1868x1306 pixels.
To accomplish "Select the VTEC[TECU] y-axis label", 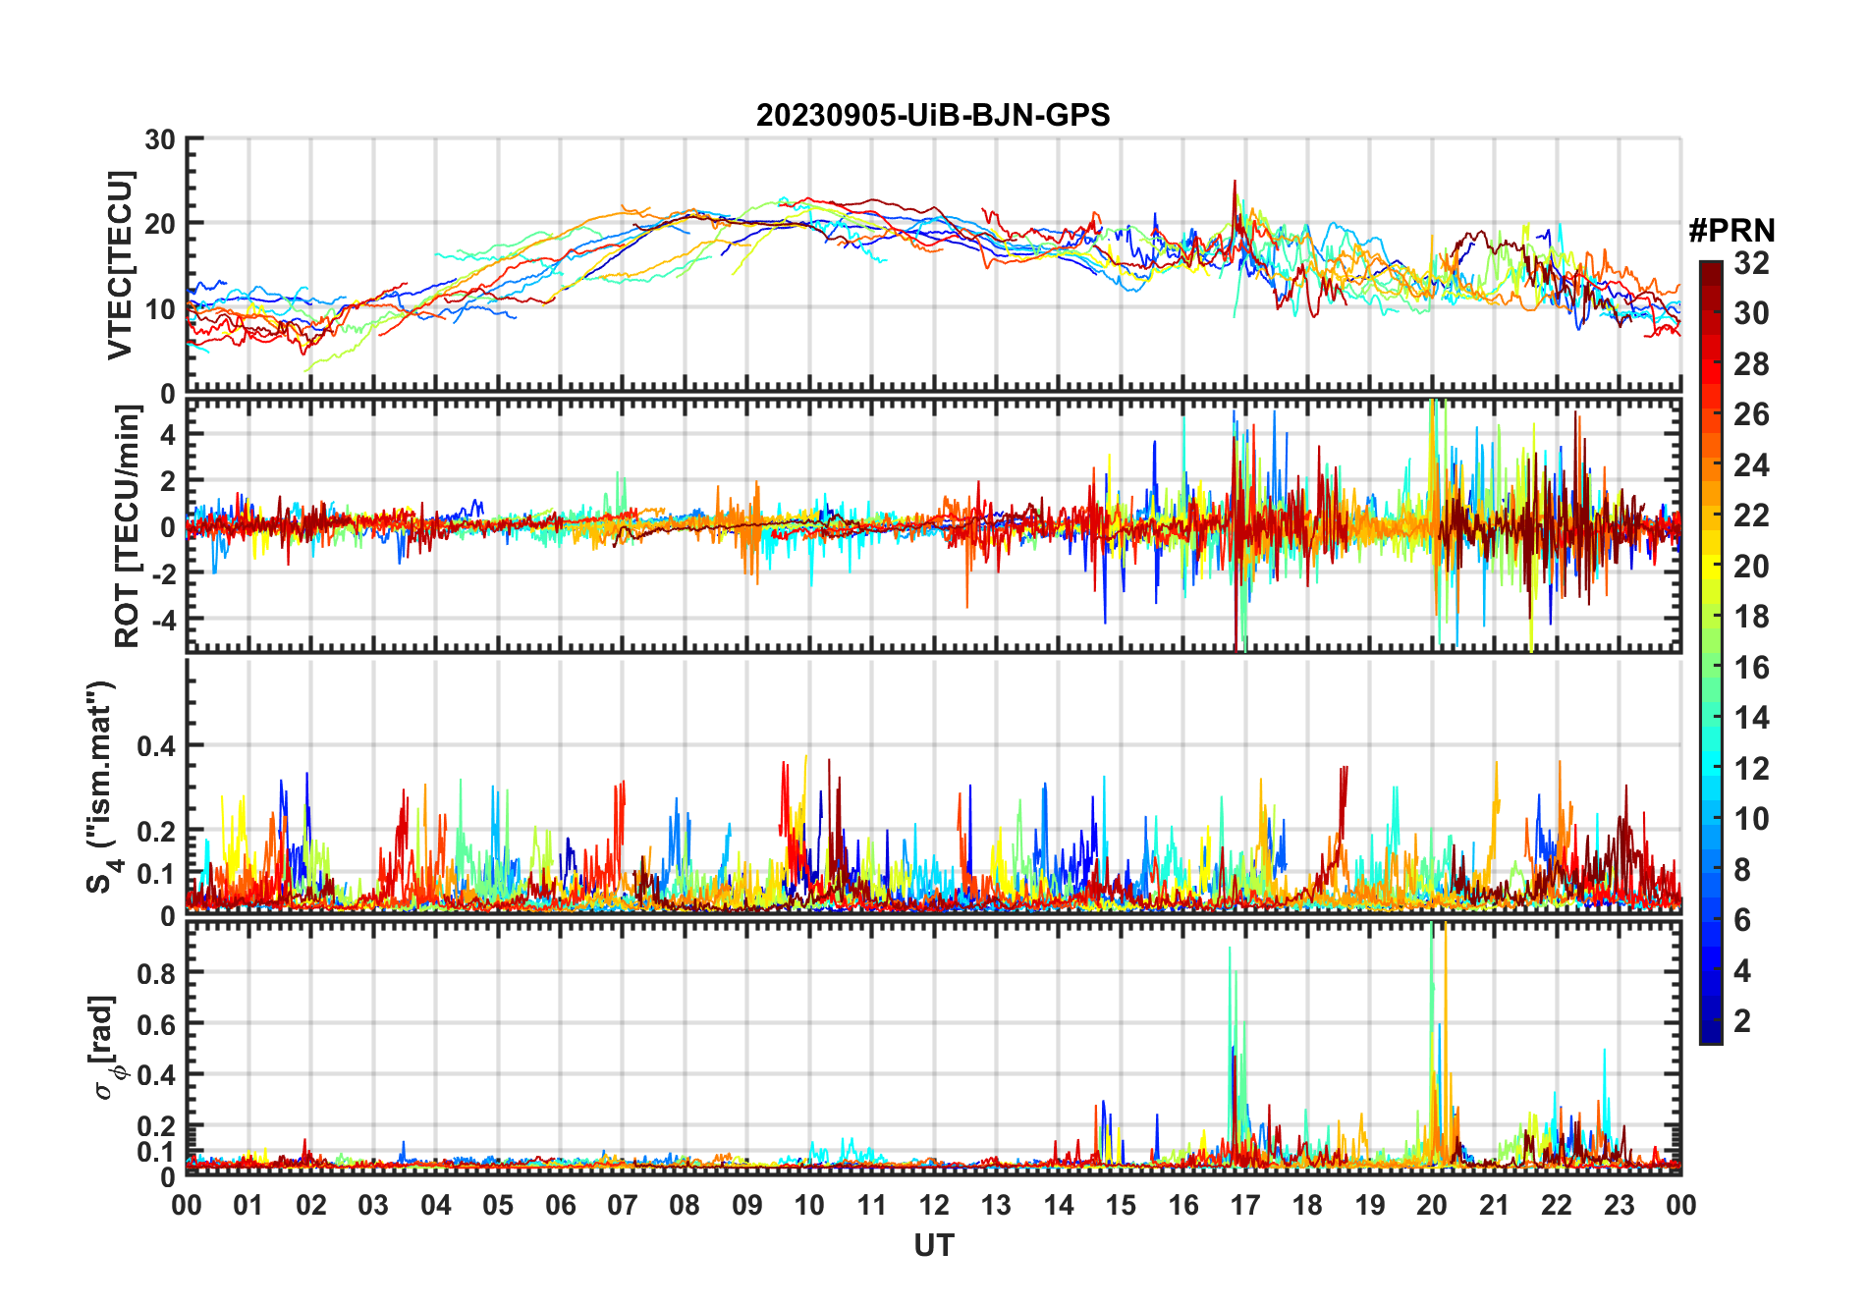I will point(120,265).
